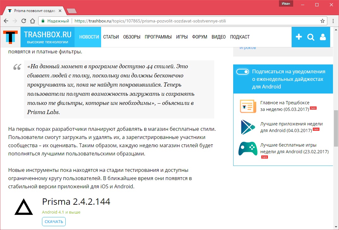Reload the current page
The width and height of the screenshot is (339, 230).
point(24,21)
